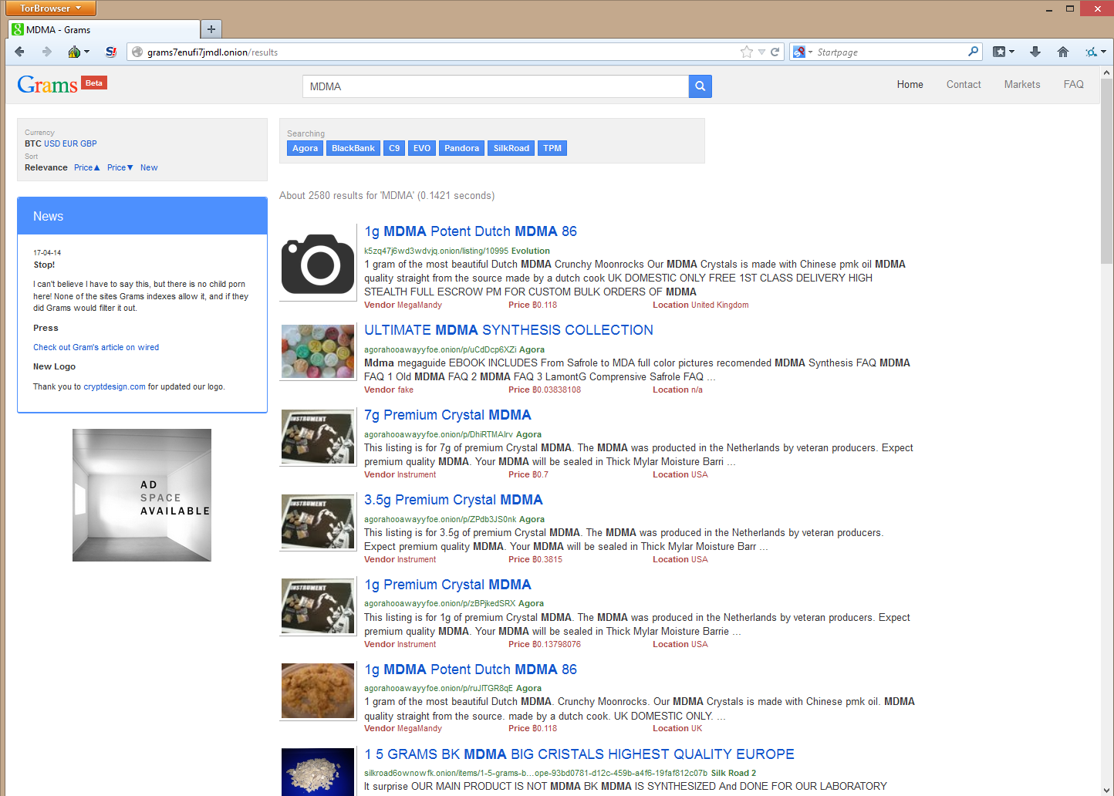Toggle the BlackBank market filter

(353, 148)
